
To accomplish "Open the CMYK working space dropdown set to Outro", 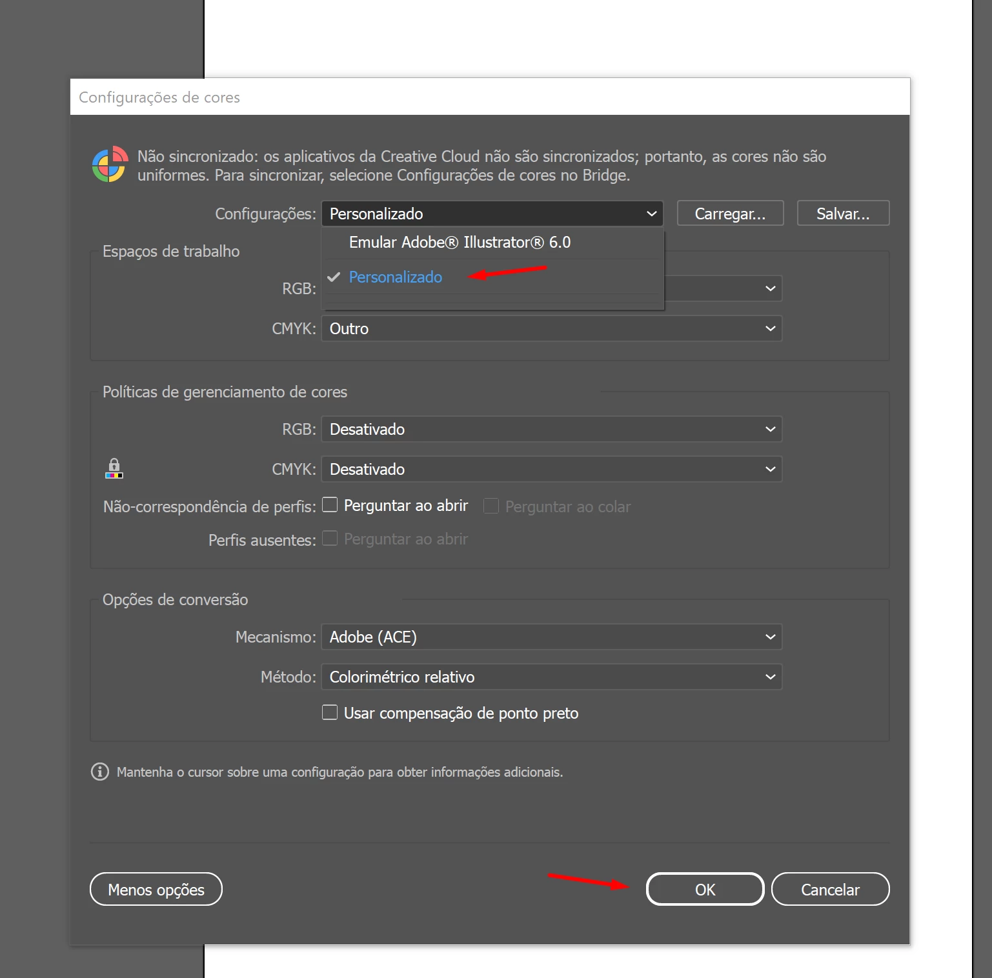I will [552, 328].
